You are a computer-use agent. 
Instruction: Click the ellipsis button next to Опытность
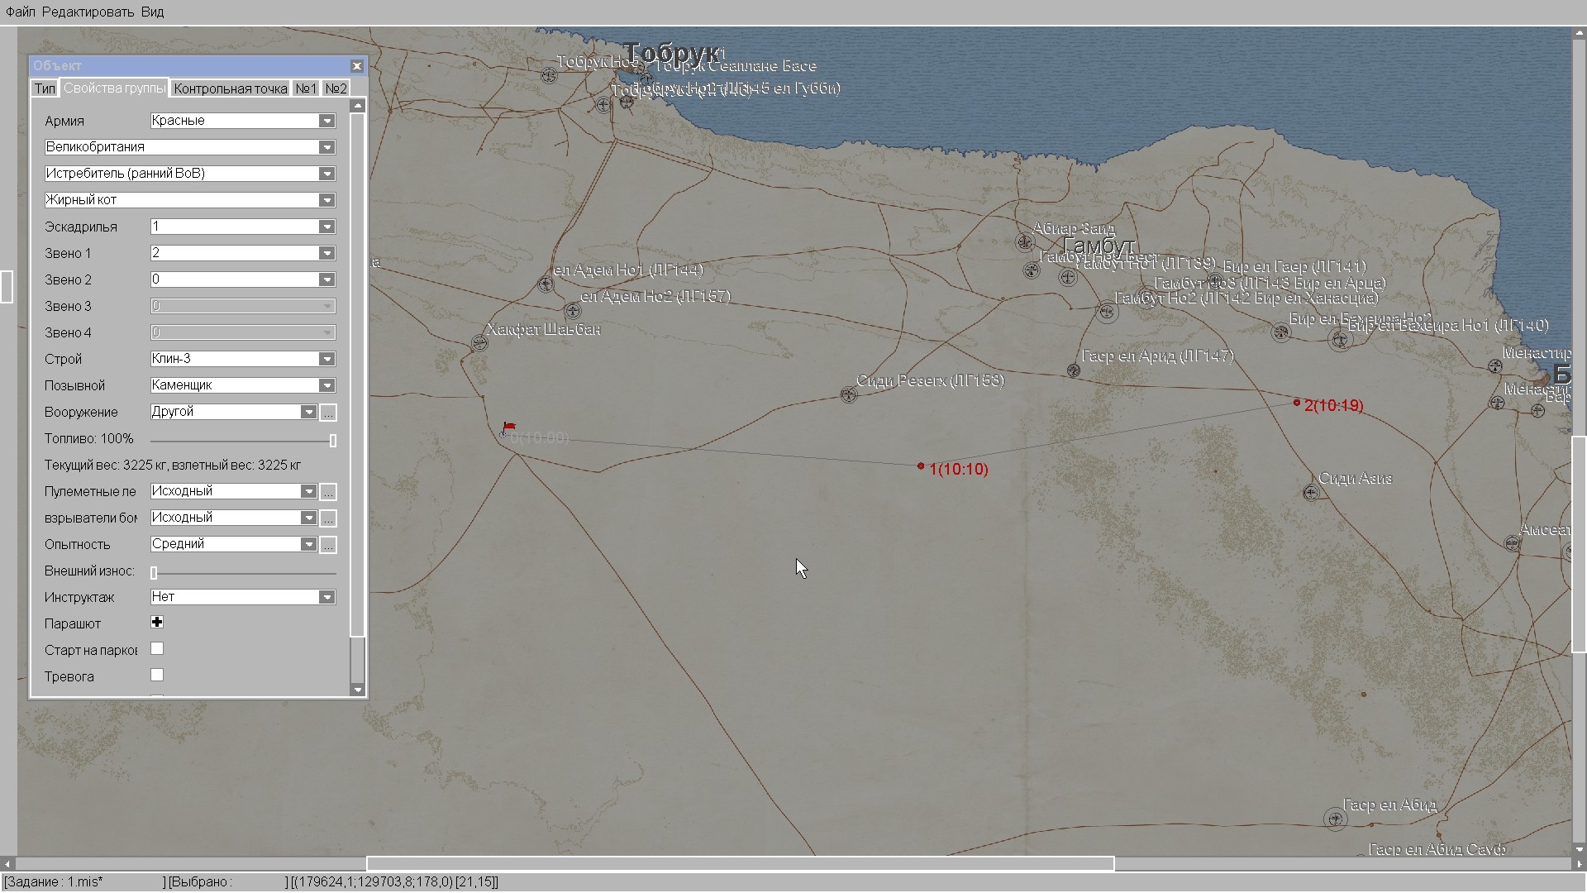point(328,544)
